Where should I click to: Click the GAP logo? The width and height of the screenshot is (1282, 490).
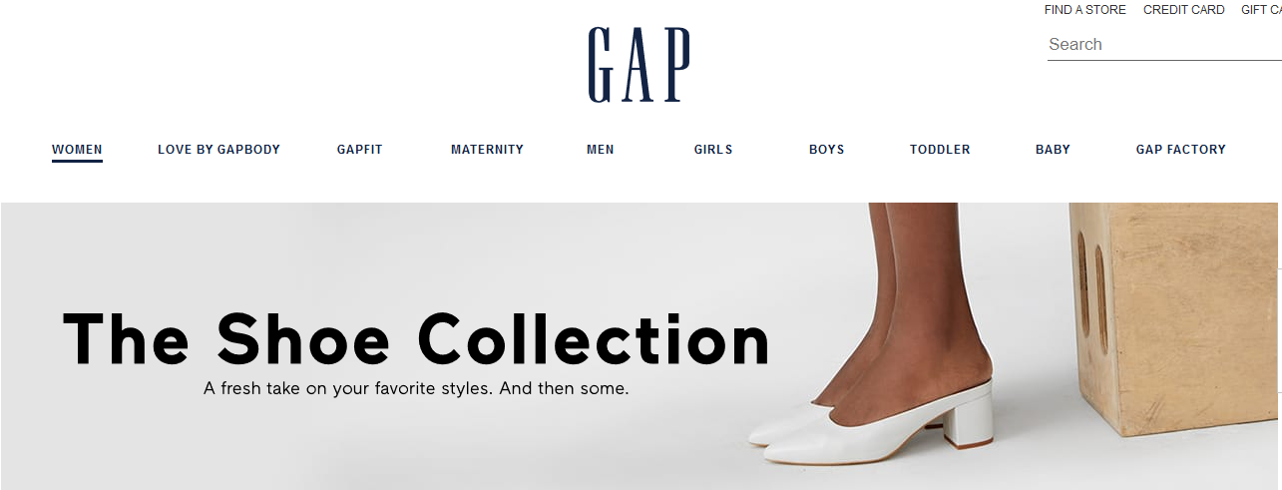639,65
